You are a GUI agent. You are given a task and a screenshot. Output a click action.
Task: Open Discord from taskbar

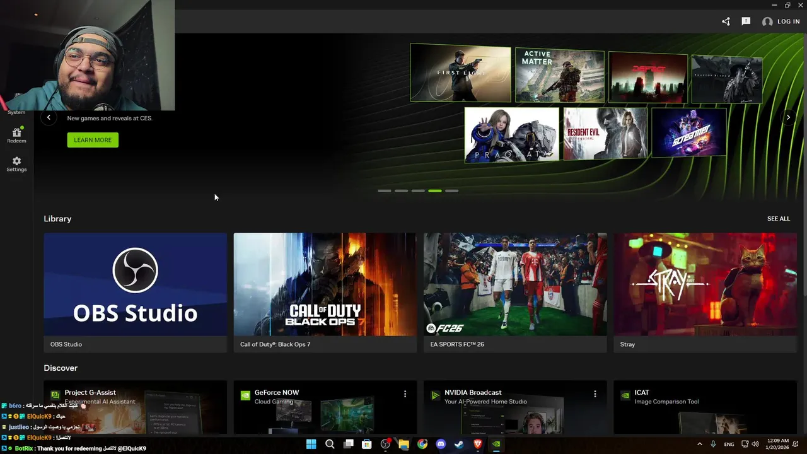[441, 444]
